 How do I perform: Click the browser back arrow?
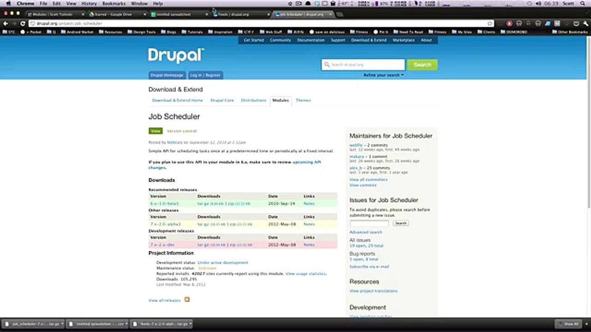pyautogui.click(x=6, y=24)
